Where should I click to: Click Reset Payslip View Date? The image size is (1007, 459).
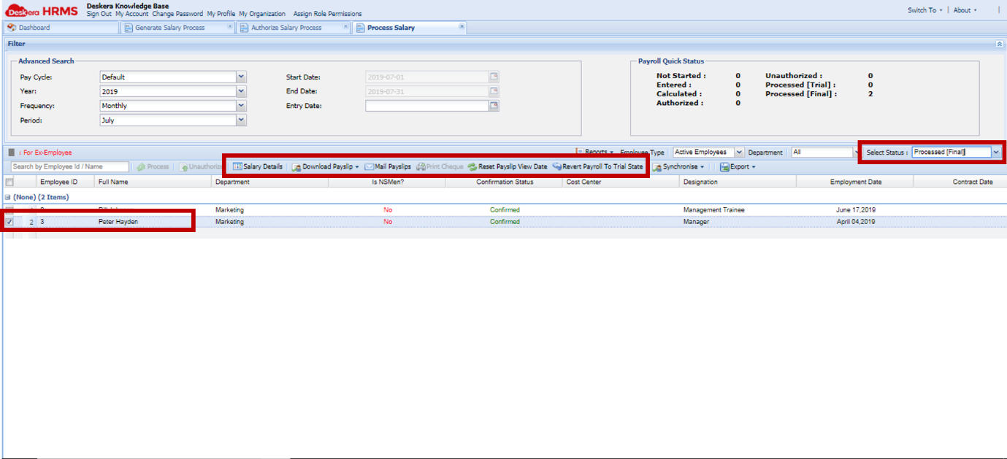(x=508, y=167)
